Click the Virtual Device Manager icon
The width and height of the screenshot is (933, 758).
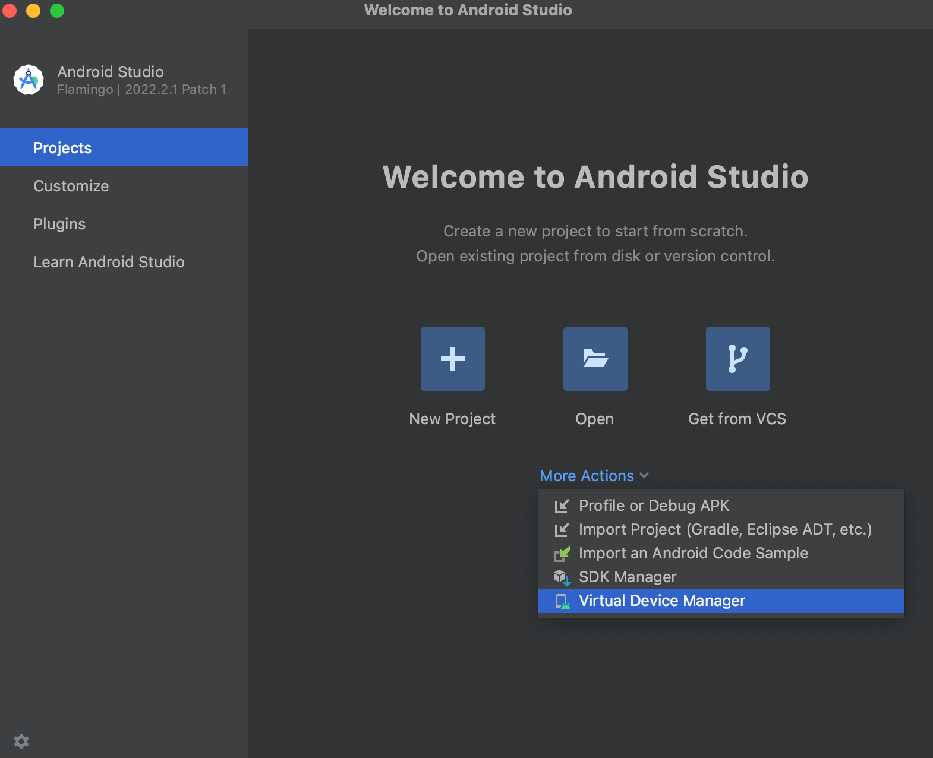point(562,601)
